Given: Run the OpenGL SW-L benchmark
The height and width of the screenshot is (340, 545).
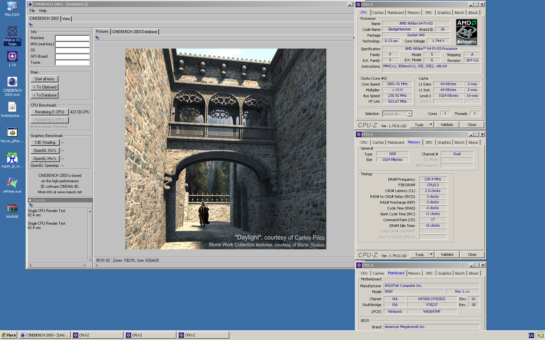Looking at the screenshot, I should click(x=45, y=151).
